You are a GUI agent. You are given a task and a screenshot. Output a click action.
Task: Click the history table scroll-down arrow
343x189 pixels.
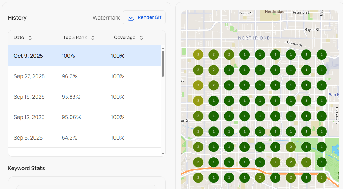click(163, 153)
